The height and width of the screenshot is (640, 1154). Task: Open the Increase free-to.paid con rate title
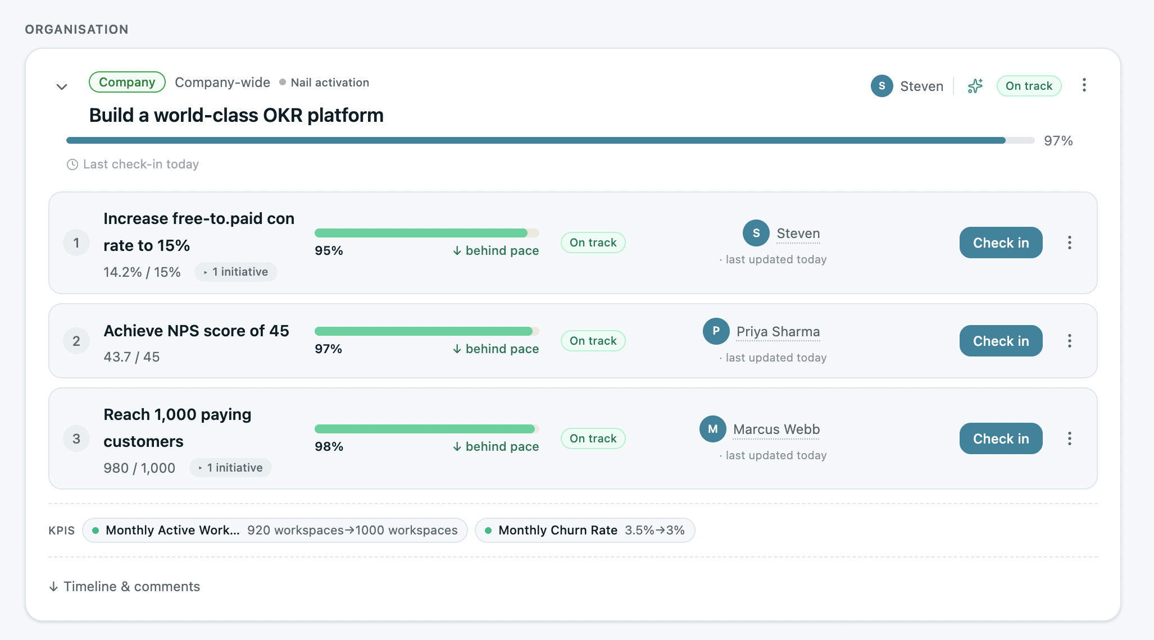click(199, 232)
